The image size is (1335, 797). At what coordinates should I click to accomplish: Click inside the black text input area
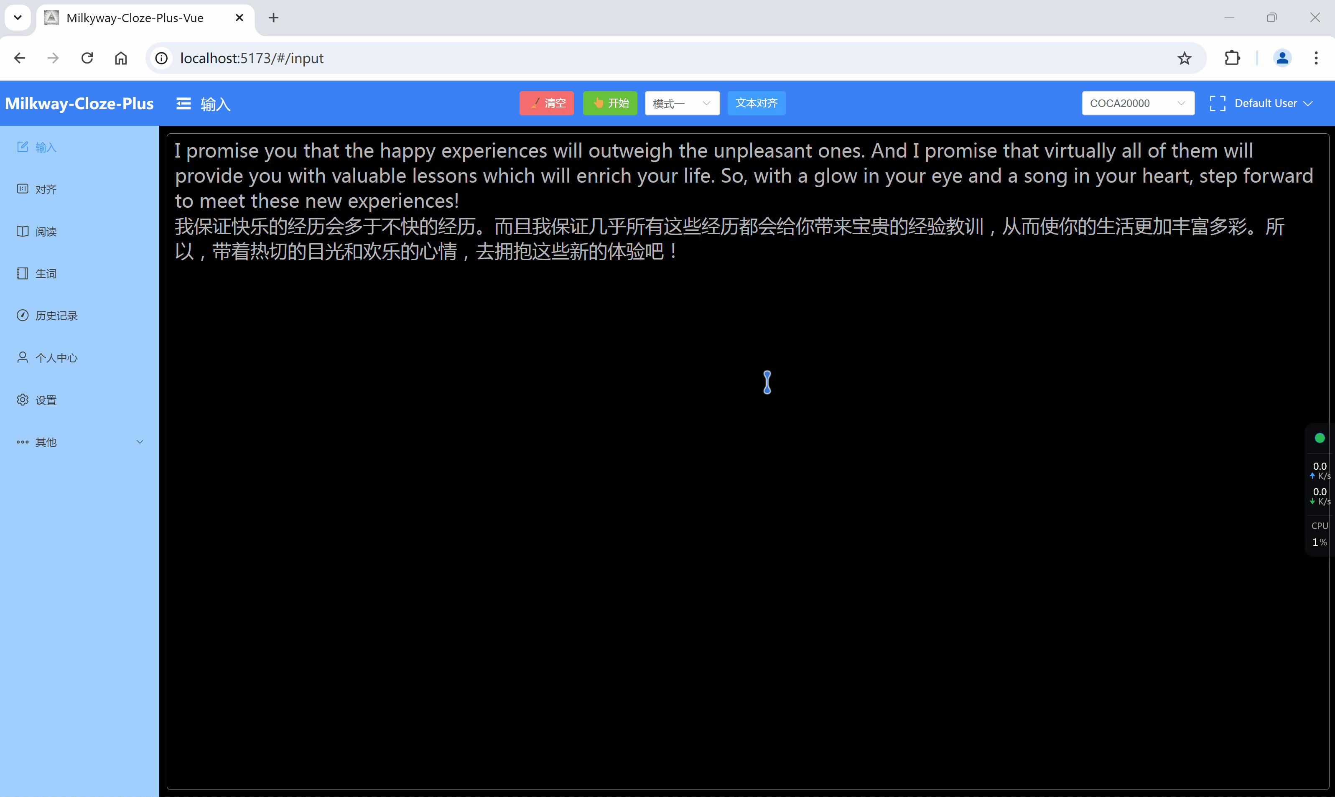coord(747,462)
